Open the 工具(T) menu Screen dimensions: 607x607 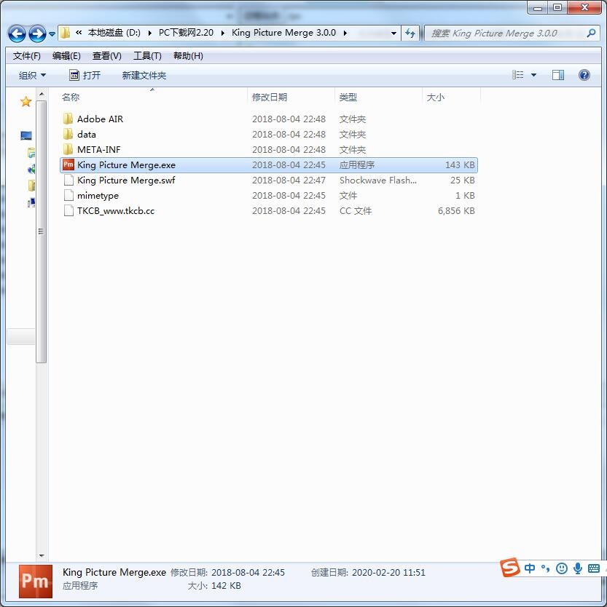[147, 56]
